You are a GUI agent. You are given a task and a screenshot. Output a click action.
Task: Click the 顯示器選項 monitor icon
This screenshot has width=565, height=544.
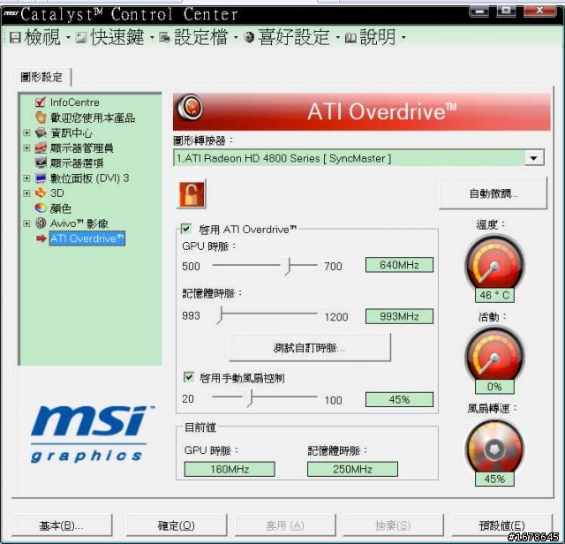(x=41, y=163)
